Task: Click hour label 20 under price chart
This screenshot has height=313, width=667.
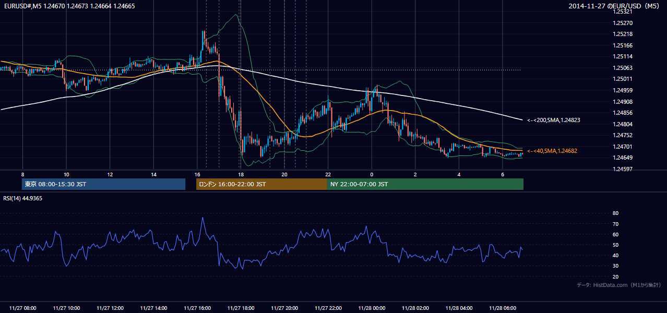Action: pos(284,174)
